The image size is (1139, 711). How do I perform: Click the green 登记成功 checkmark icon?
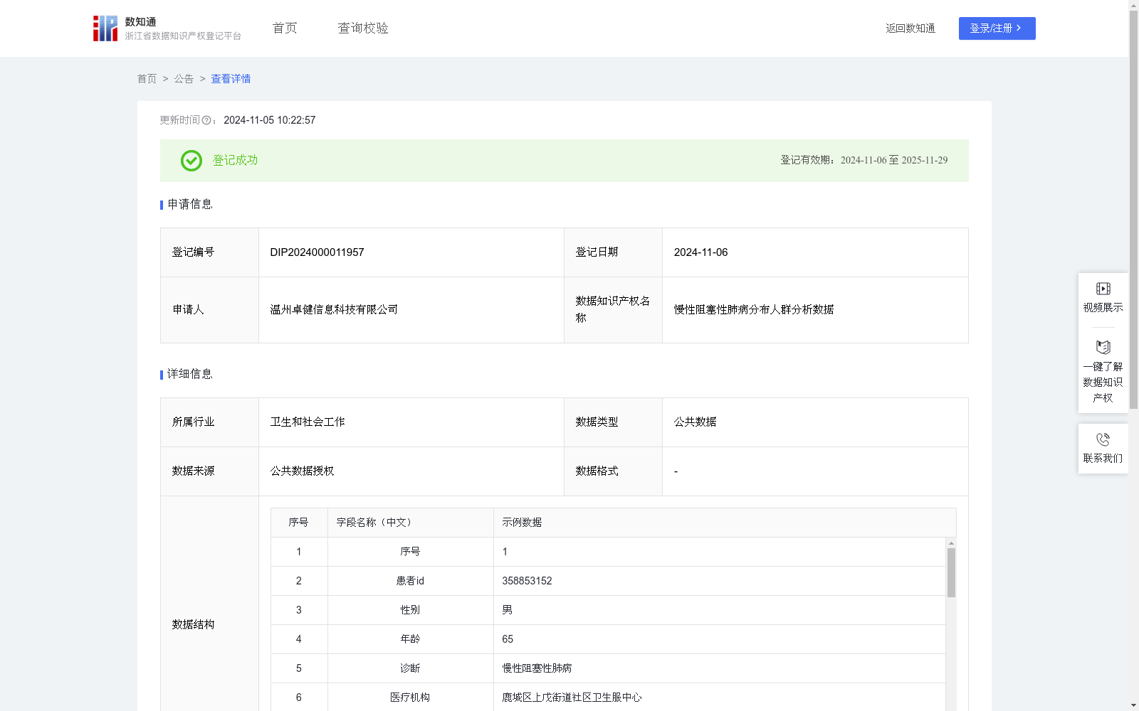pos(191,161)
